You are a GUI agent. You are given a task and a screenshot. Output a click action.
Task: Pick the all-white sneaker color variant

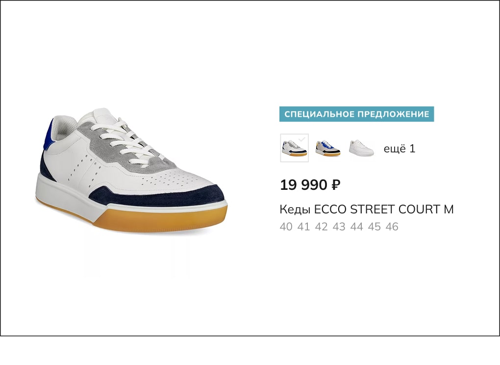361,148
